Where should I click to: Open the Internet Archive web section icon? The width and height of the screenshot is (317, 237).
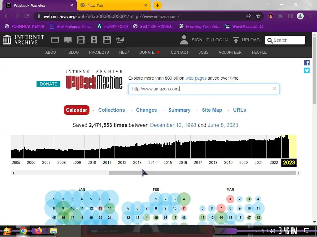tap(55, 40)
